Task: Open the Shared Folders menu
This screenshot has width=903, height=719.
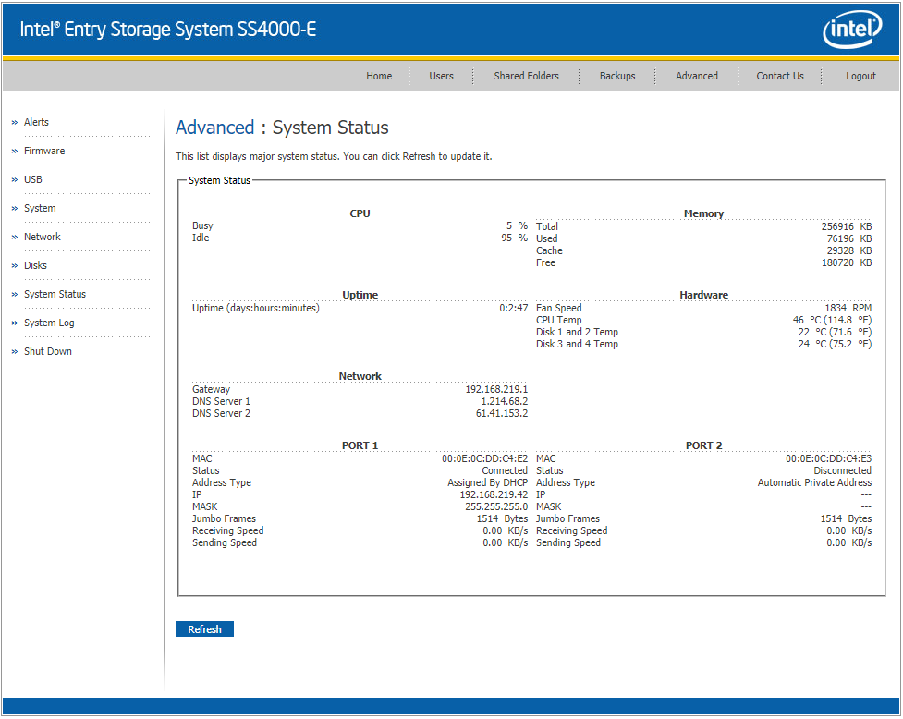Action: [527, 76]
